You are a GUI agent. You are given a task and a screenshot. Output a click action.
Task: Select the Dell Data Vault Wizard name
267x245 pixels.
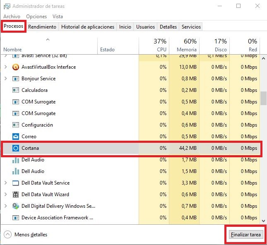pyautogui.click(x=45, y=195)
